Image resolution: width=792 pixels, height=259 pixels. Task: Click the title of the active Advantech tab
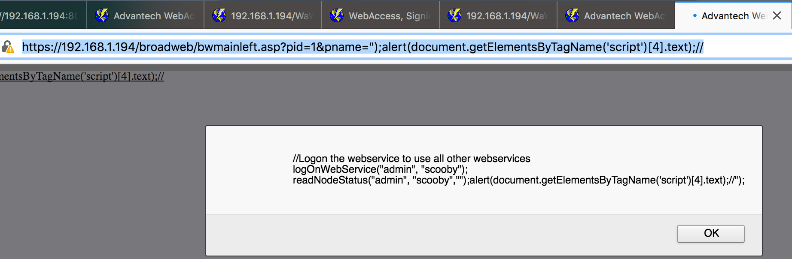point(733,16)
